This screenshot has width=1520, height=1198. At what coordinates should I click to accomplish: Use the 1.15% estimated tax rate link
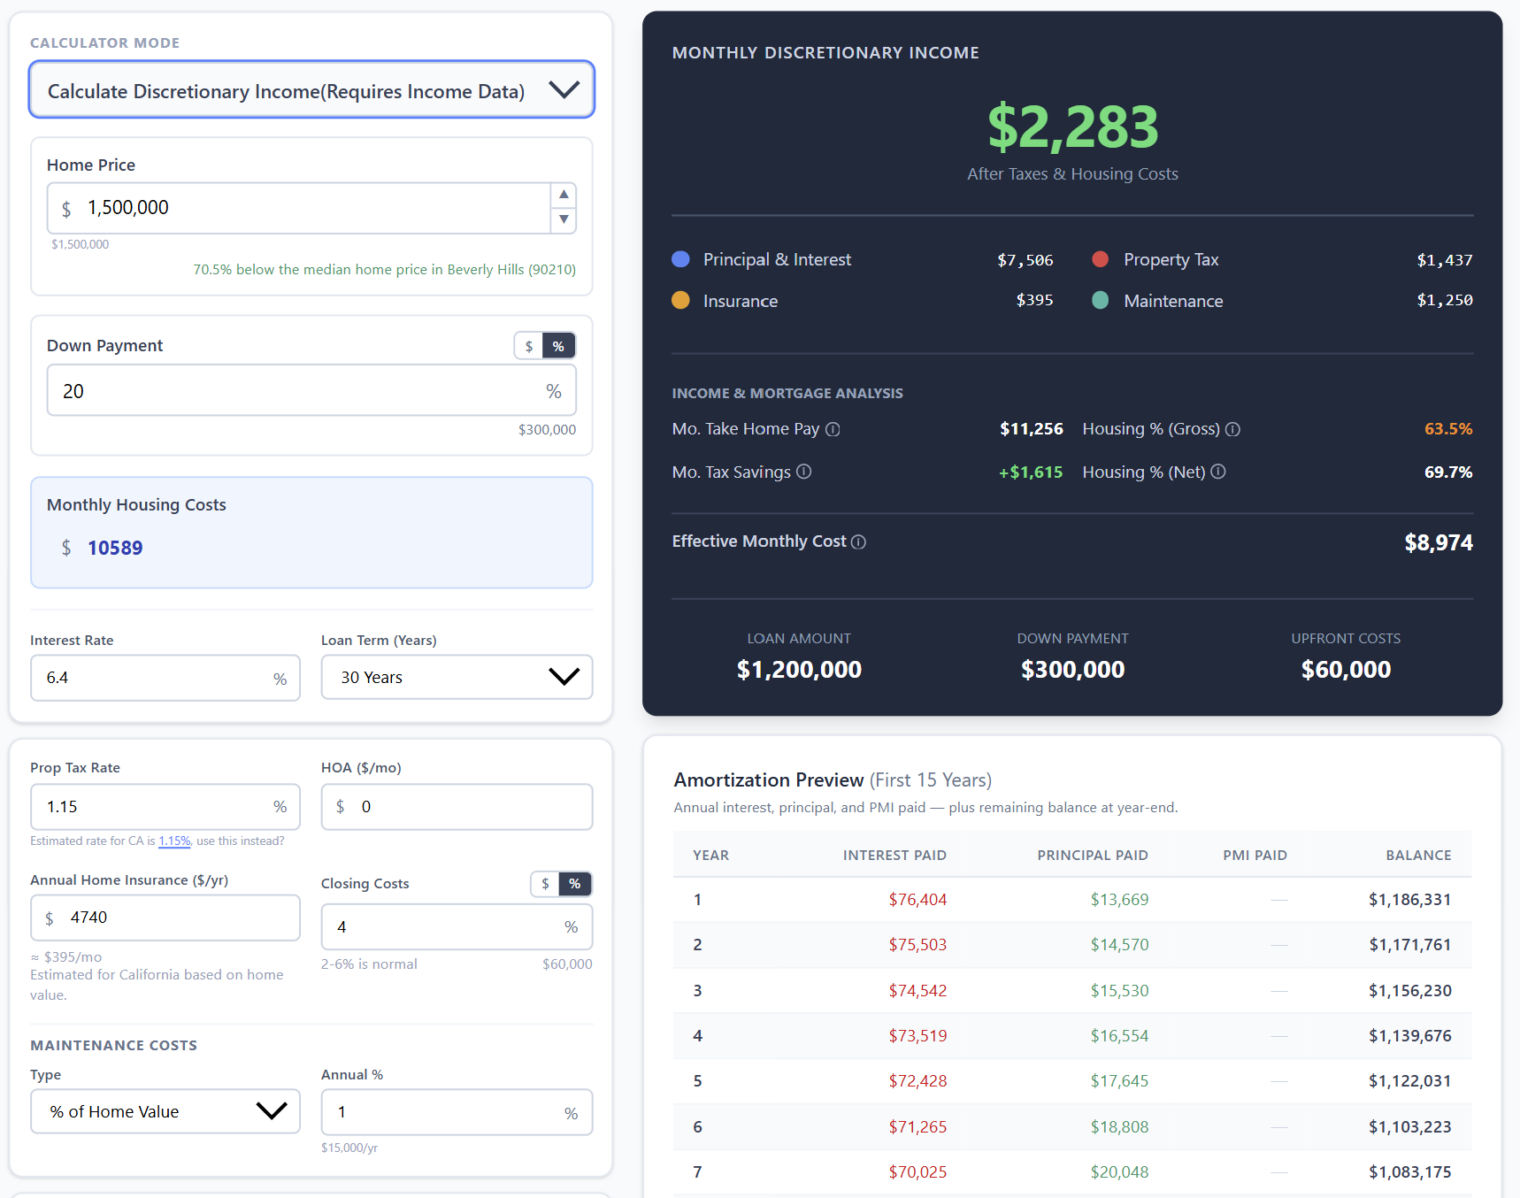[x=174, y=841]
